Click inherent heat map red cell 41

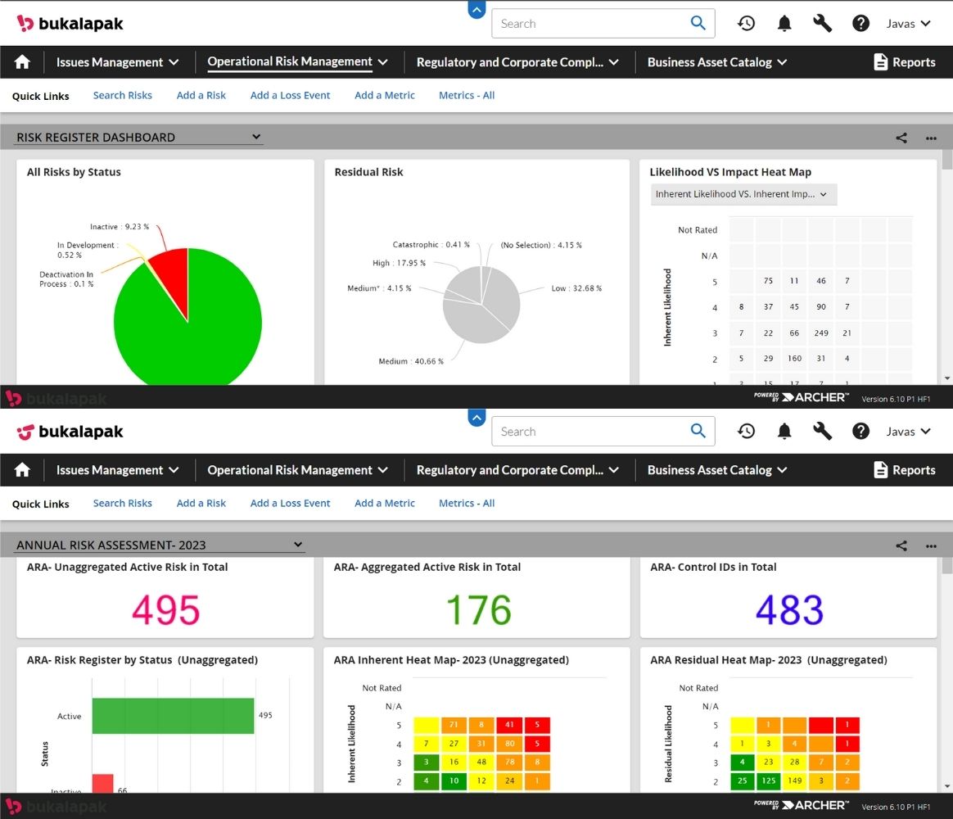509,725
